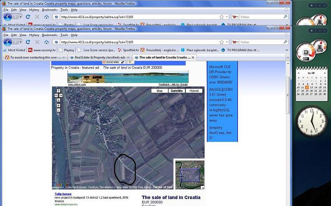Open back-history dropdown in front Firefox window
Viewport: 331px width, 206px height.
pos(21,42)
